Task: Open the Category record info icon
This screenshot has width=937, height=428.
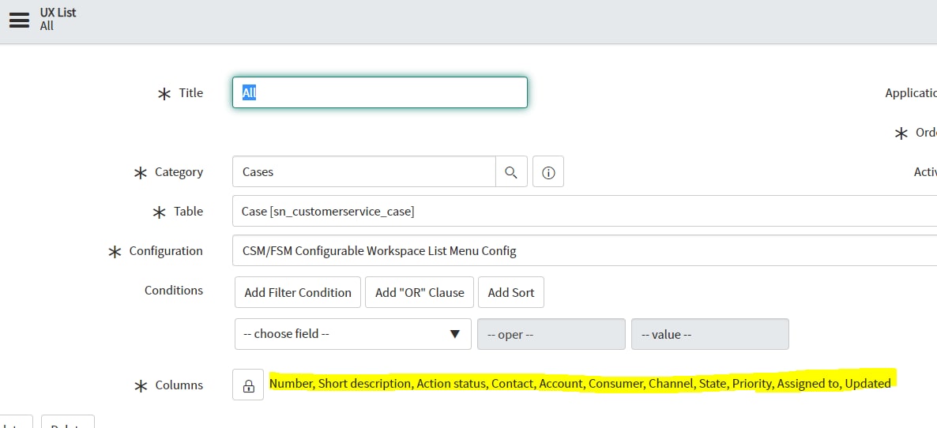Action: [x=548, y=172]
